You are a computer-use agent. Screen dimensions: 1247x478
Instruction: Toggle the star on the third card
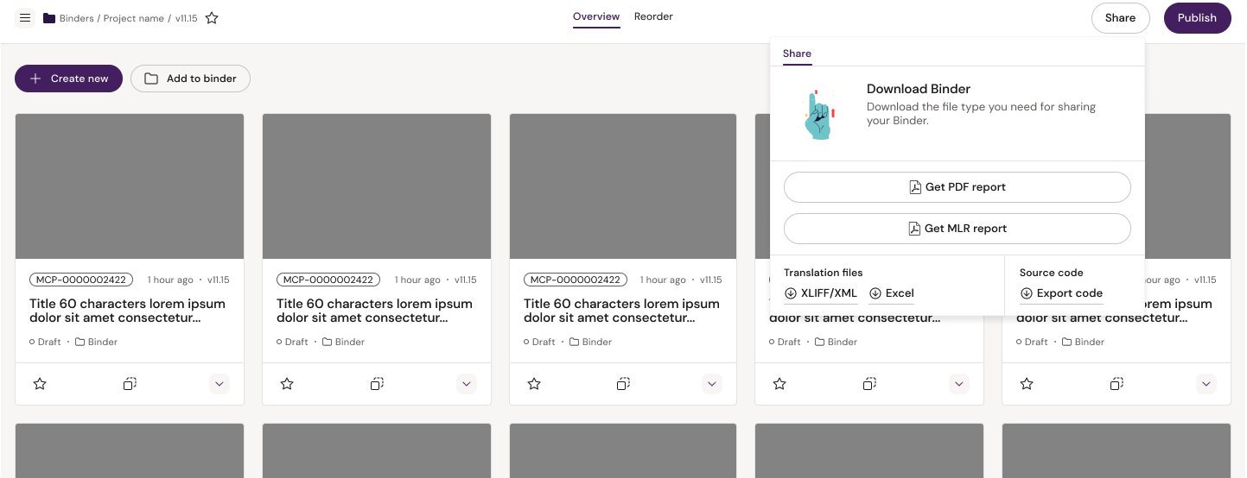[534, 384]
